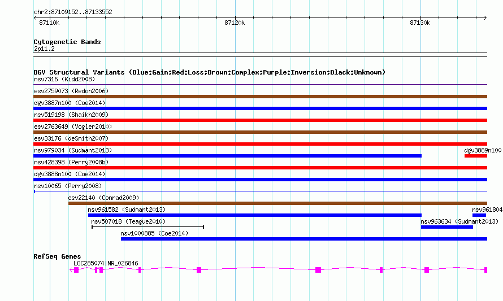Select the red nsv428398 loss bar
Viewport: 503px width, 301px height.
click(x=260, y=168)
